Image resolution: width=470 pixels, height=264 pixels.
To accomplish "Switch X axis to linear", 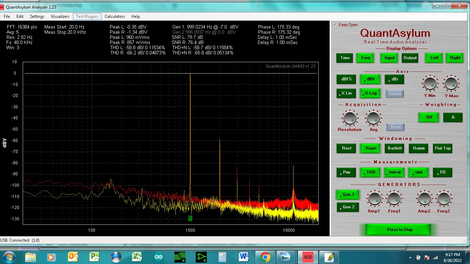I will pos(346,93).
